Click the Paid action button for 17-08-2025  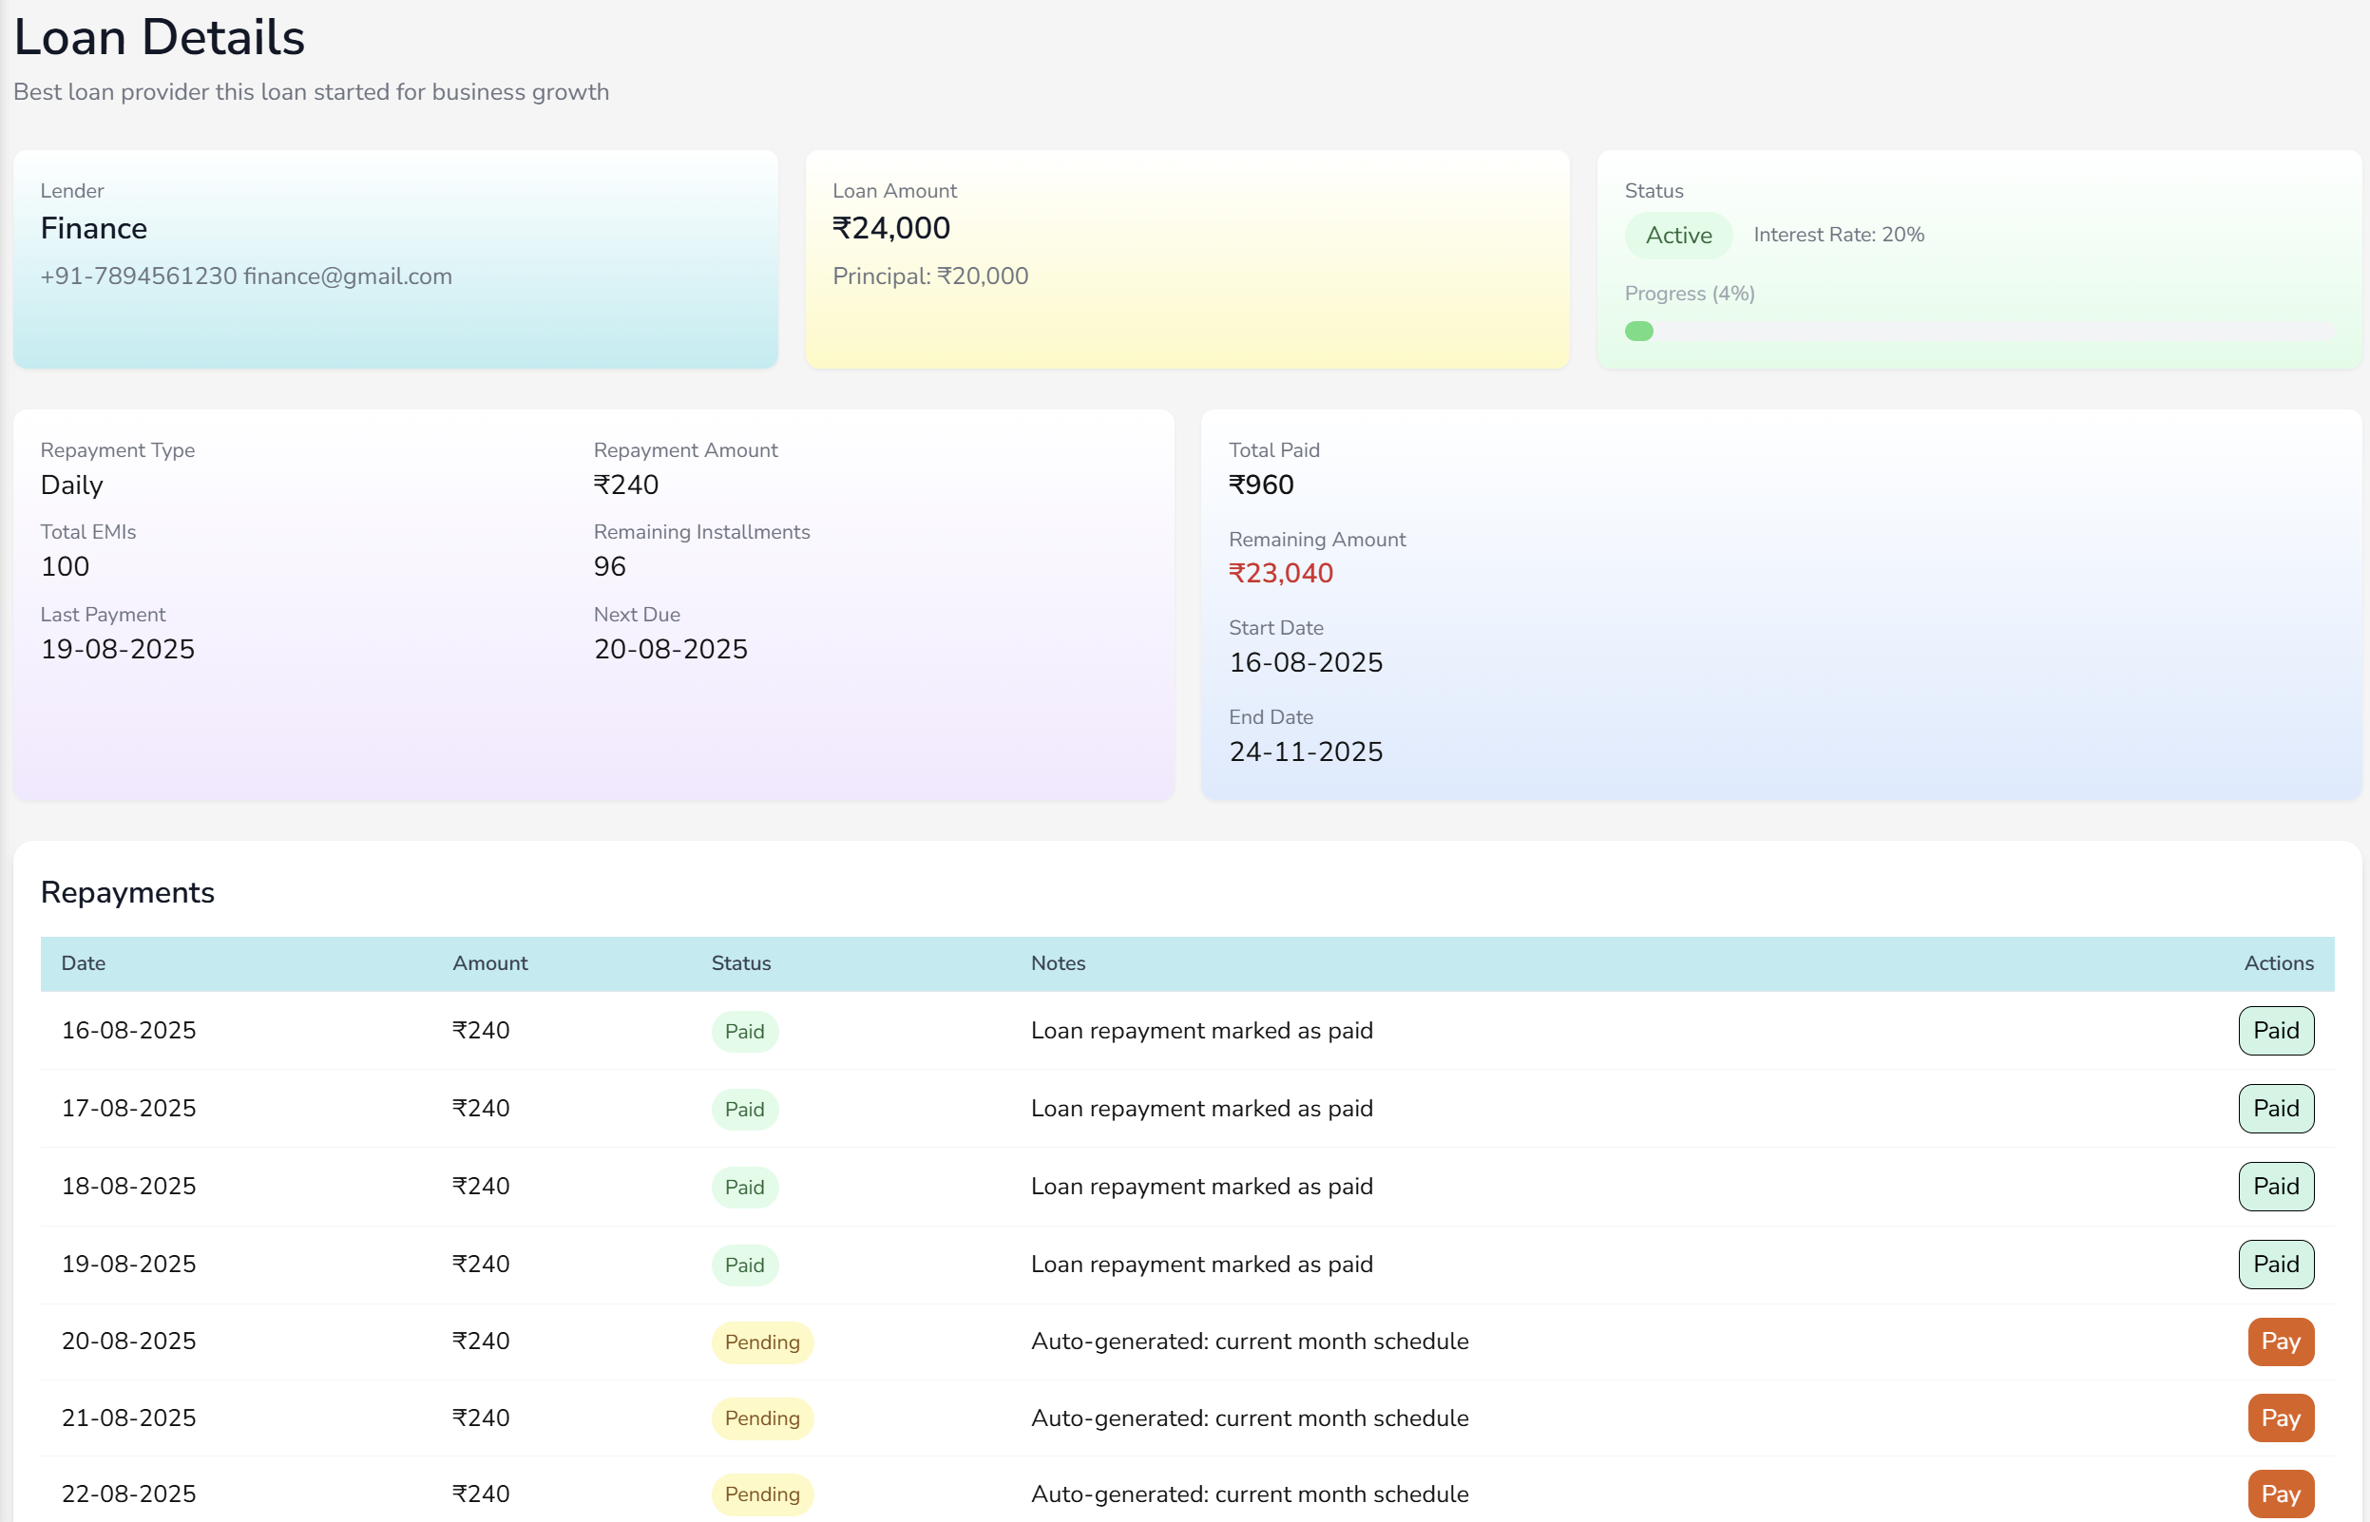pos(2275,1108)
